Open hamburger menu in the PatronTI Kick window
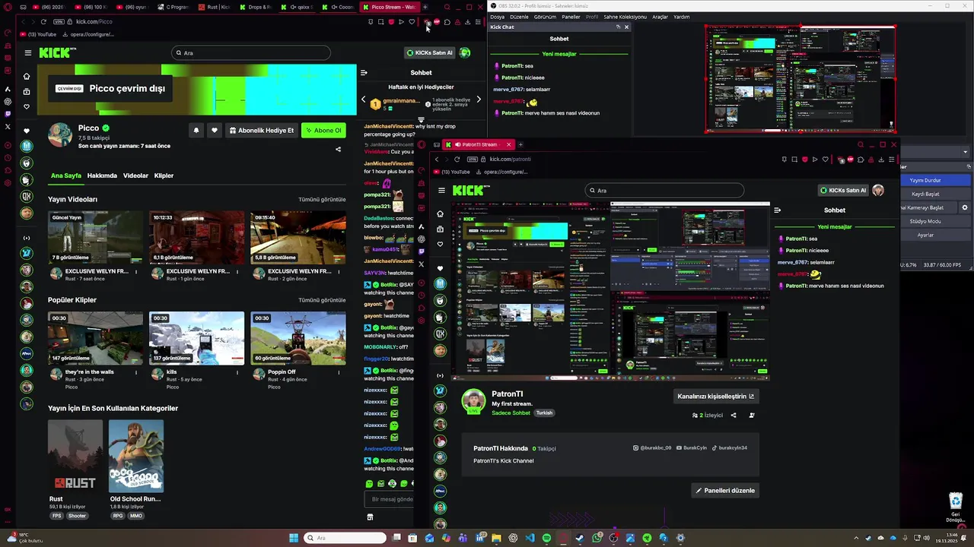Viewport: 974px width, 547px height. pyautogui.click(x=441, y=190)
